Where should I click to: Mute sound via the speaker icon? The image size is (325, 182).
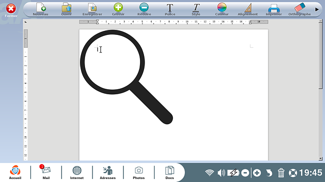pos(221,173)
